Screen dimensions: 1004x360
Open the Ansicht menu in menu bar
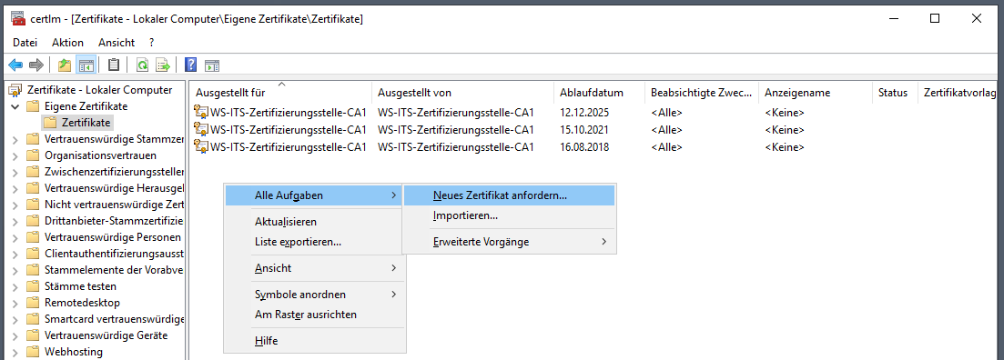pyautogui.click(x=117, y=43)
